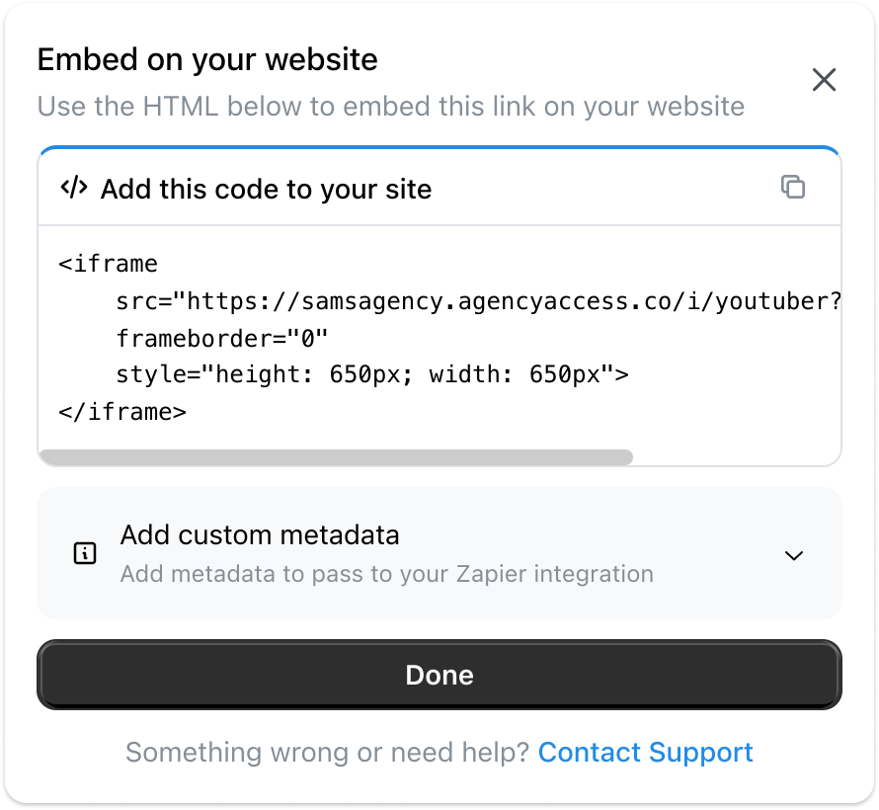Click the Add custom metadata label
879x810 pixels.
tap(259, 534)
